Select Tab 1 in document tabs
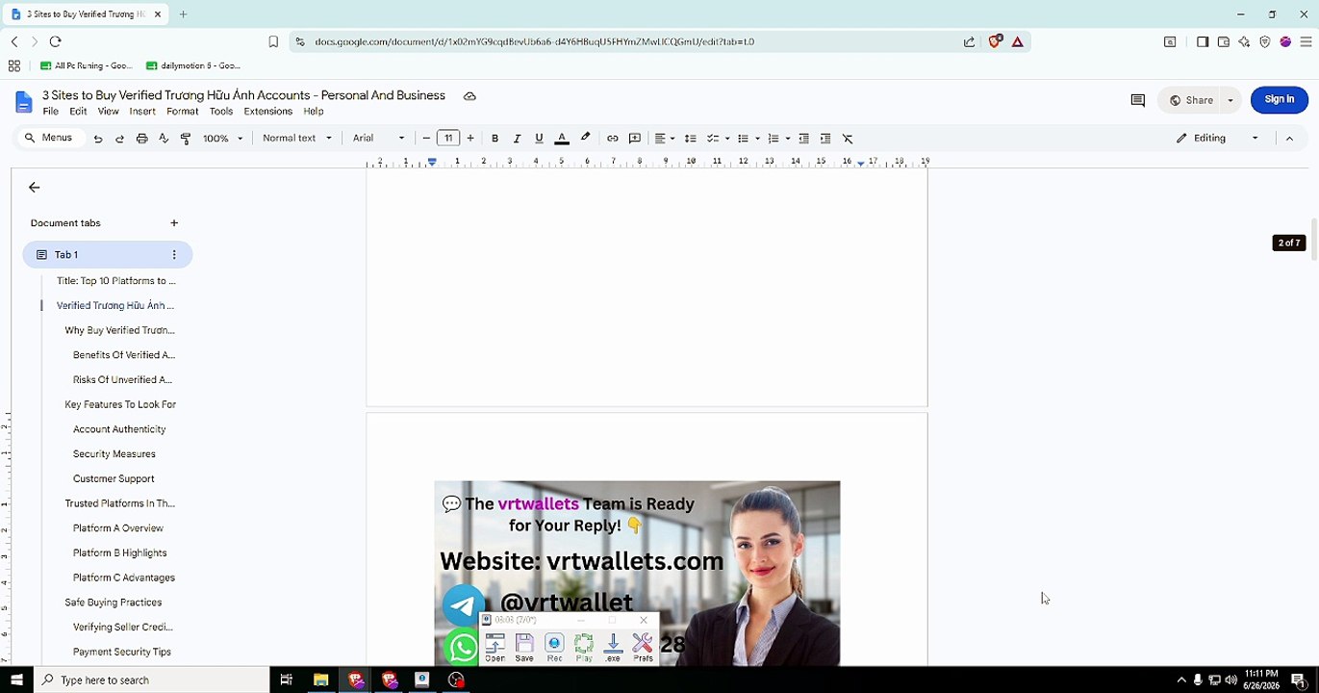 [108, 255]
